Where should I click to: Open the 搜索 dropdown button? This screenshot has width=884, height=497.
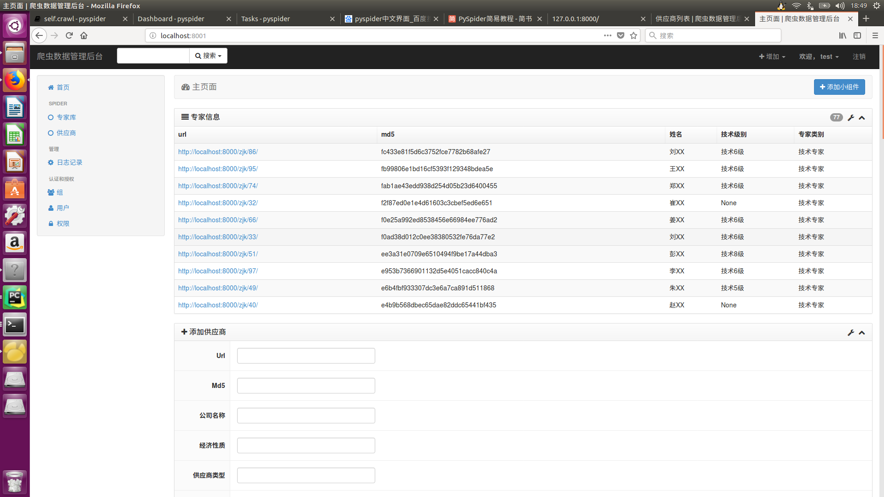pyautogui.click(x=209, y=56)
